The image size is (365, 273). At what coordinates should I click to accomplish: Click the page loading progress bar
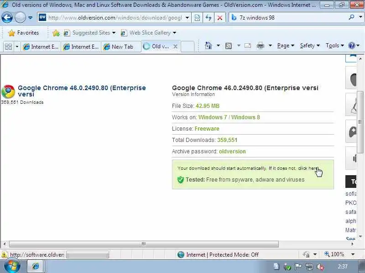[x=88, y=255]
